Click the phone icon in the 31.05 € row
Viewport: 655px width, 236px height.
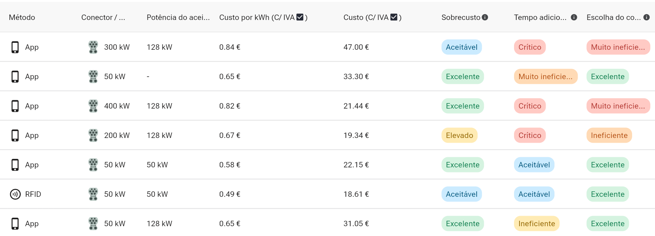pos(15,224)
